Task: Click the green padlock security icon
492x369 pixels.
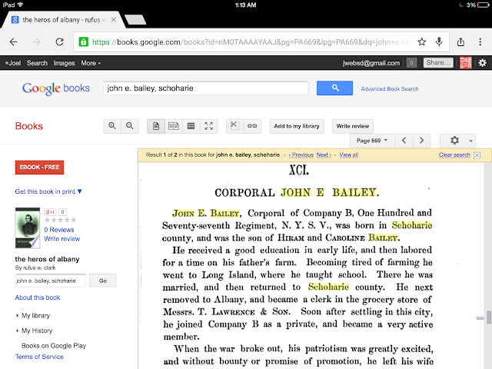Action: tap(84, 42)
